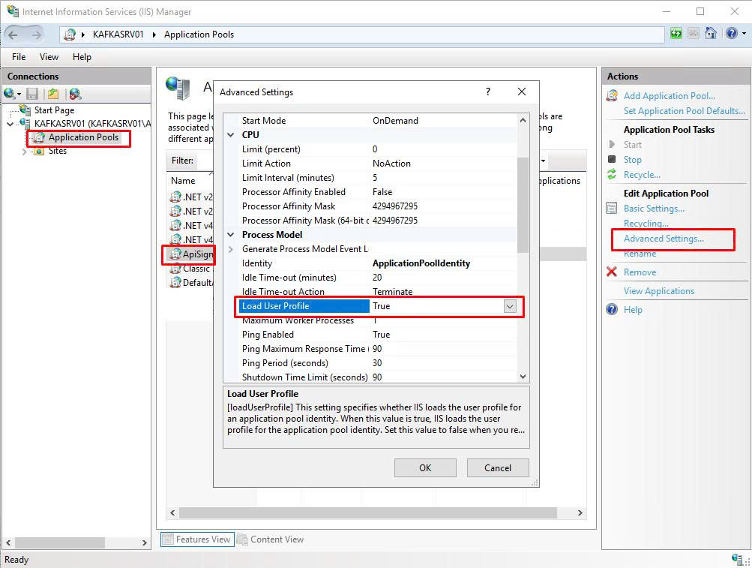
Task: Open the File menu
Action: click(x=19, y=57)
